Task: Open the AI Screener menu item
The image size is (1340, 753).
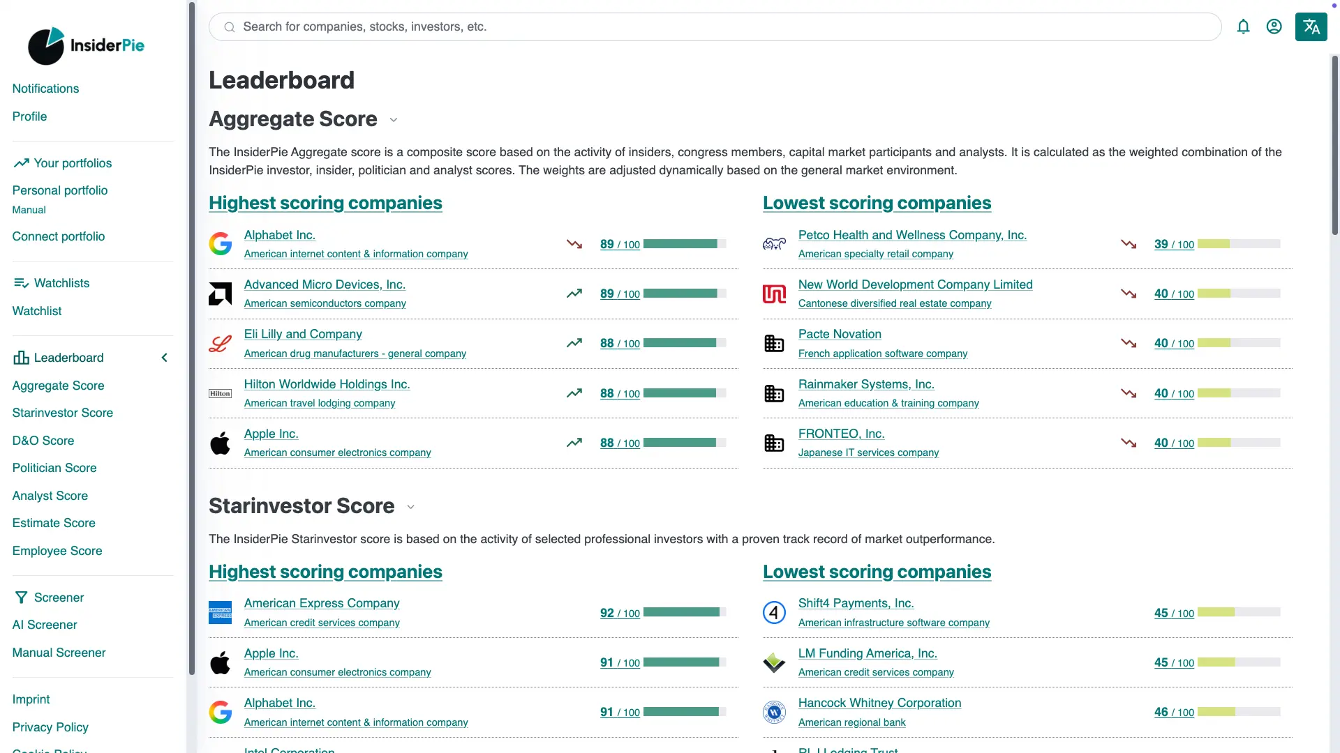Action: click(x=45, y=625)
